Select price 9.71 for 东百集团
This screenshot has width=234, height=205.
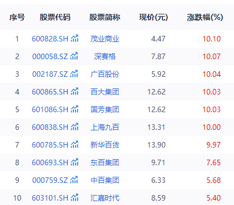pos(158,162)
